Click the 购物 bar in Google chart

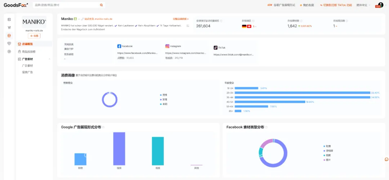point(80,159)
